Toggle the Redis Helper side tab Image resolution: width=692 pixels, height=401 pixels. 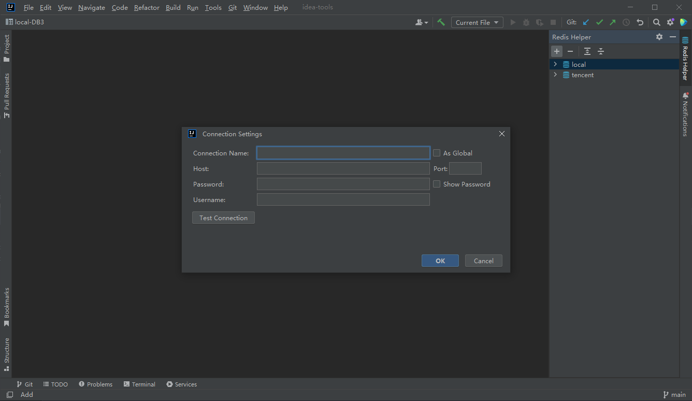point(685,58)
